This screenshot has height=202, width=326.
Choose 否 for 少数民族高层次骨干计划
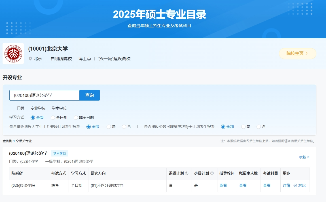coord(259,127)
